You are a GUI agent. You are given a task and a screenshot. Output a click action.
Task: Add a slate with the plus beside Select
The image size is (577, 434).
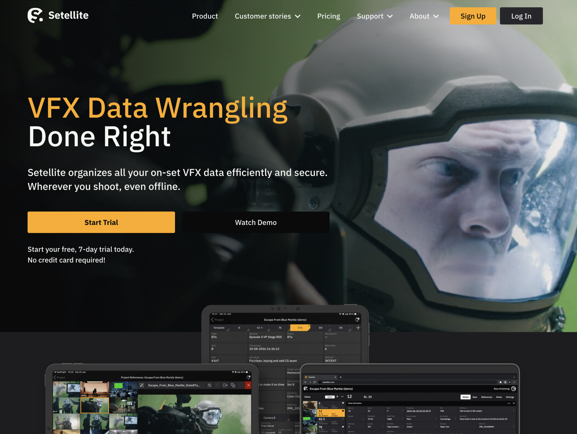pos(337,397)
